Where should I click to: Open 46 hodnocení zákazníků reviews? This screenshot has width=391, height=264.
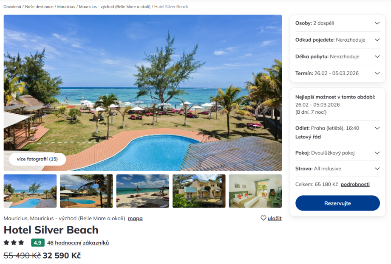point(78,243)
